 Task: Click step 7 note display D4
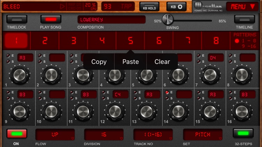tap(216, 58)
